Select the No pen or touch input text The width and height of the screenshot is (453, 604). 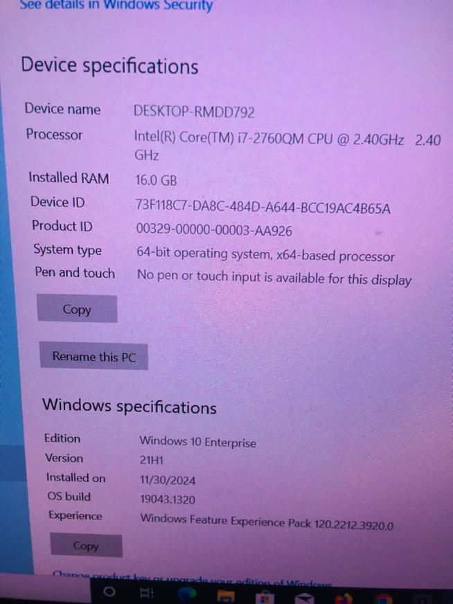[x=275, y=278]
